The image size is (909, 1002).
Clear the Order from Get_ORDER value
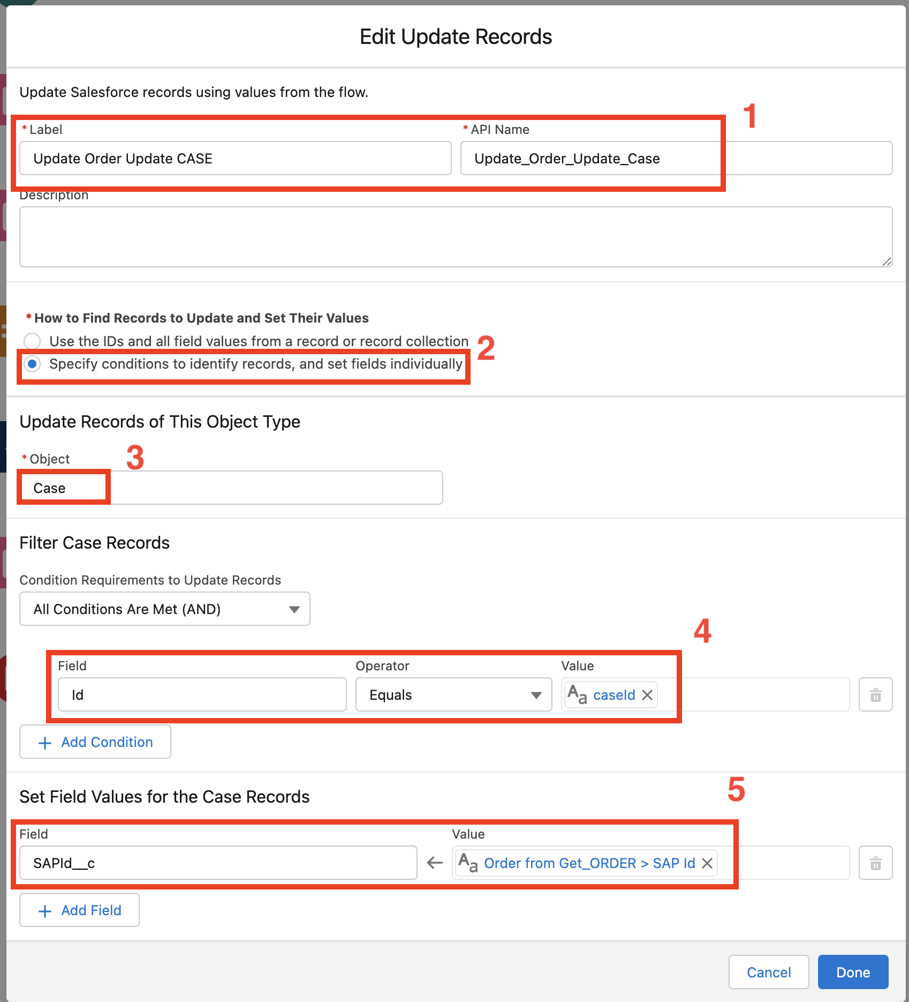pyautogui.click(x=707, y=863)
